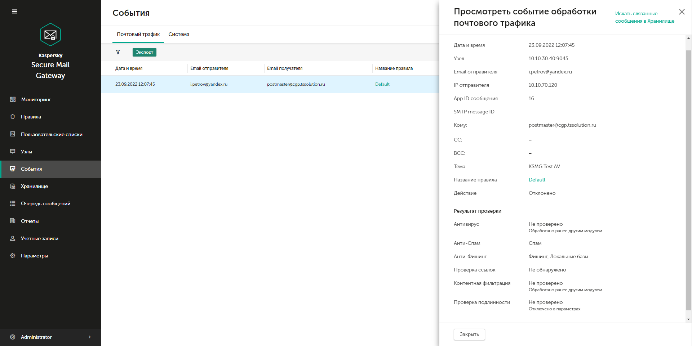Open Пользовательские списки section
692x346 pixels.
(x=52, y=134)
